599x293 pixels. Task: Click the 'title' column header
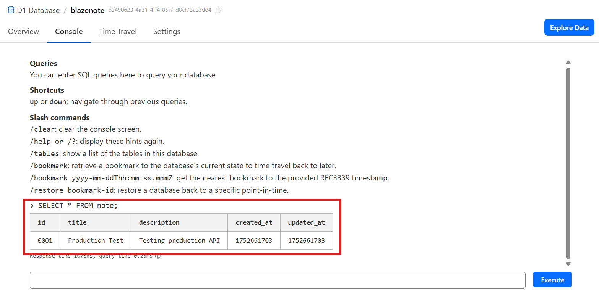77,222
